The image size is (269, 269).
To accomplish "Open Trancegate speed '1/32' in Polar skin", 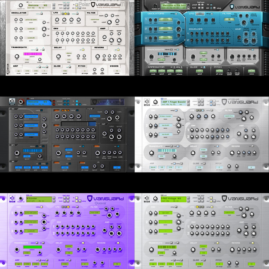I will [x=27, y=60].
